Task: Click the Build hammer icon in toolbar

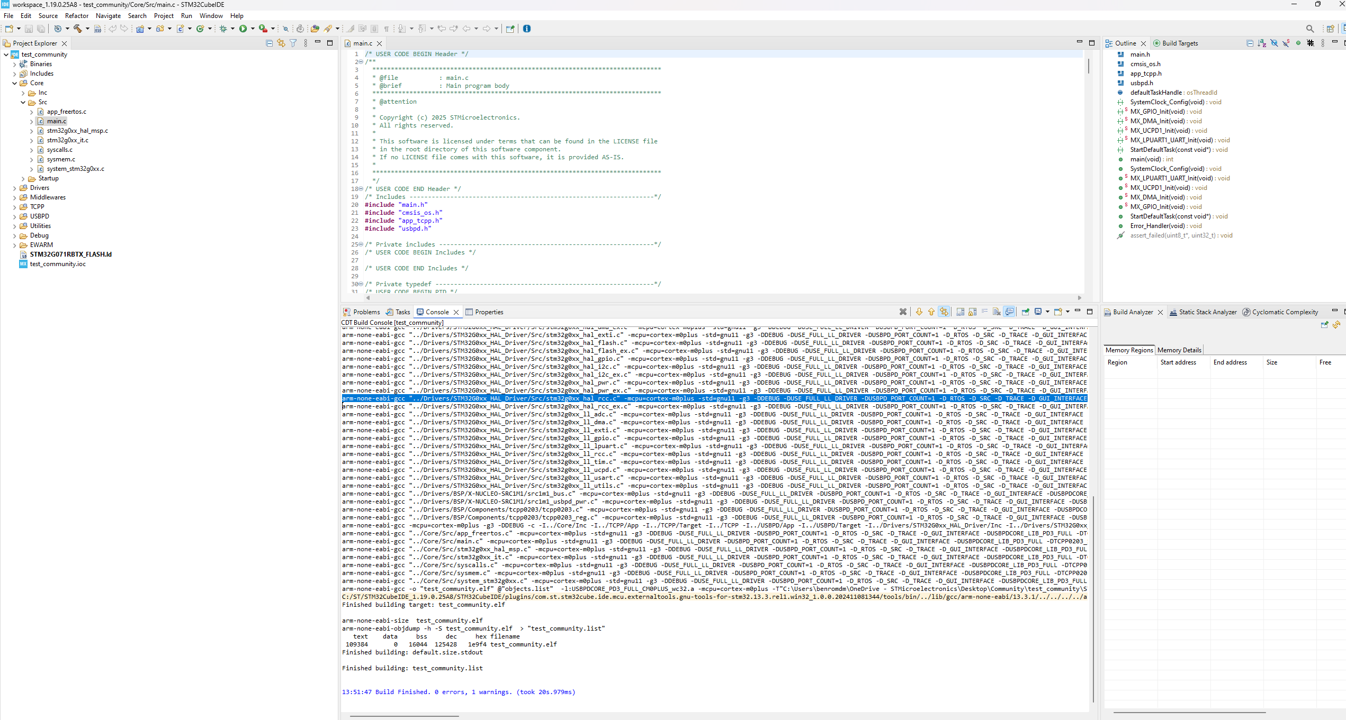Action: pyautogui.click(x=78, y=29)
